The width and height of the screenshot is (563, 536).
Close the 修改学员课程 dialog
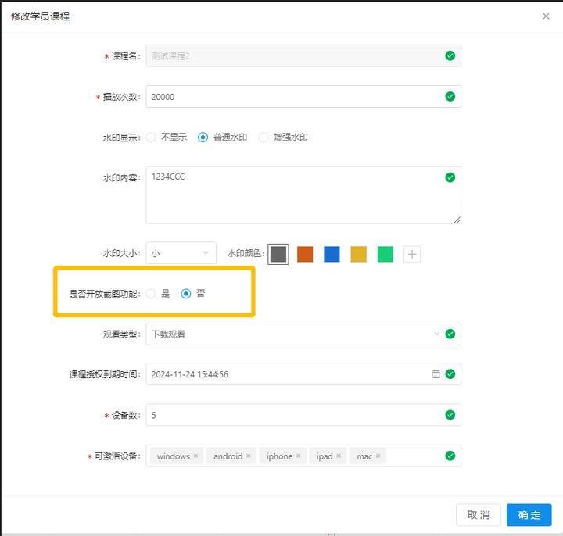546,16
